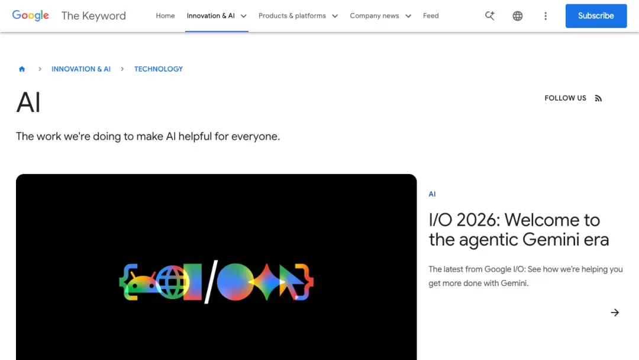Click the RSS feed icon
Image resolution: width=639 pixels, height=360 pixels.
click(598, 98)
